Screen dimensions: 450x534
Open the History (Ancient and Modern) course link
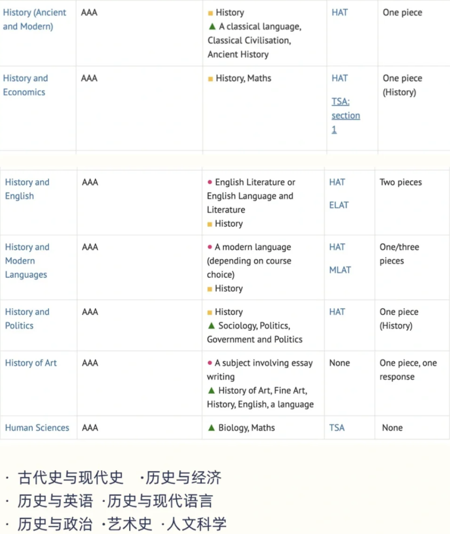tap(34, 19)
